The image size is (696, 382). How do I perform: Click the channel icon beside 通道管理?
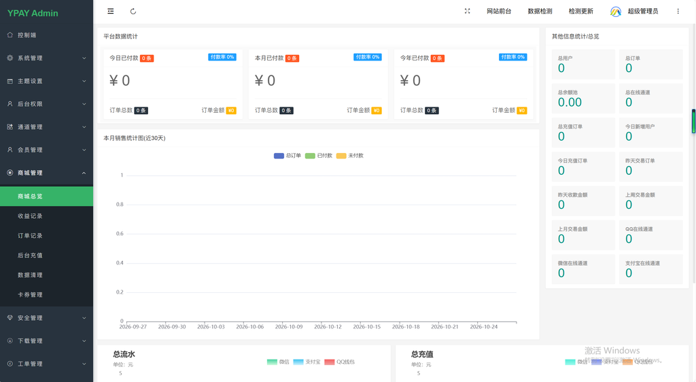tap(10, 127)
